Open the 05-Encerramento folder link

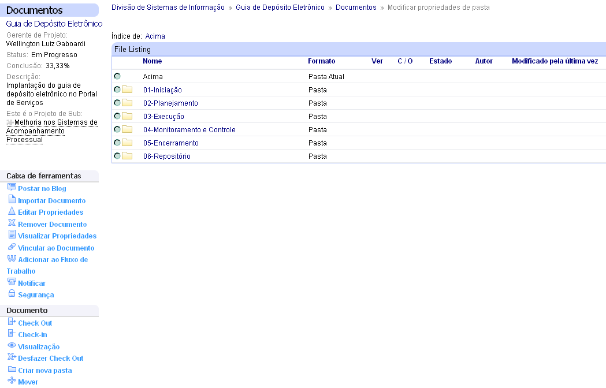[171, 143]
